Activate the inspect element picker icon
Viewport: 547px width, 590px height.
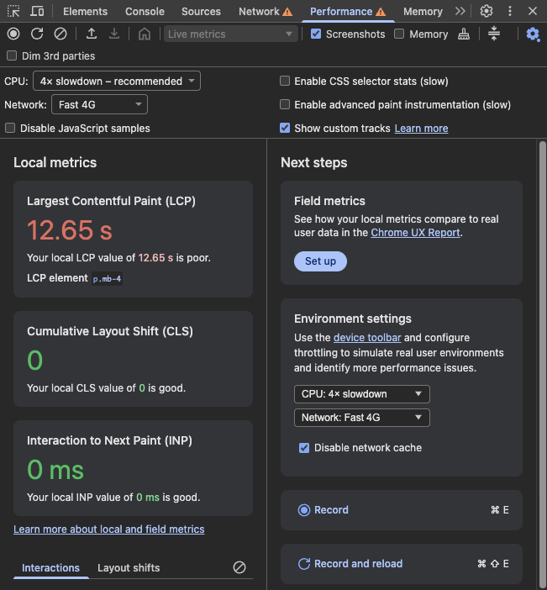13,11
